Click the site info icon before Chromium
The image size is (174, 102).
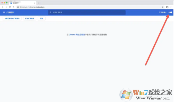click(x=18, y=7)
